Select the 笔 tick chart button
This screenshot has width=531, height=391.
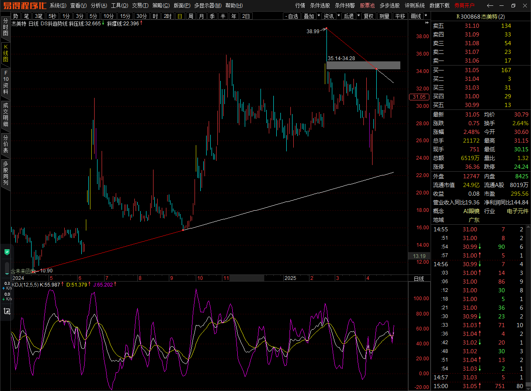pos(27,16)
